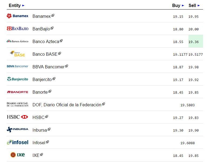The image size is (209, 162).
Task: Click the Inbursa logo
Action: [x=18, y=129]
